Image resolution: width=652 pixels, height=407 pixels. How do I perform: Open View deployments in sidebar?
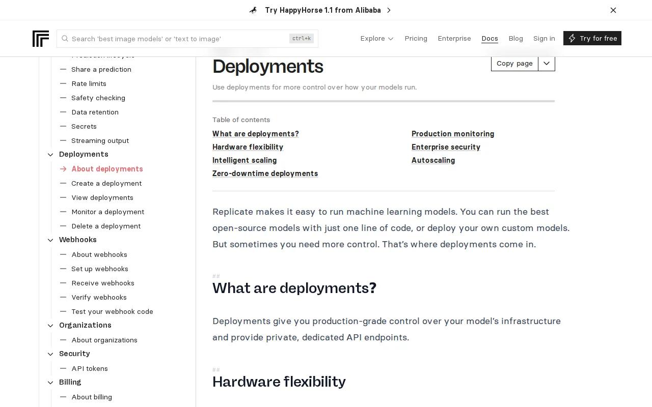102,197
